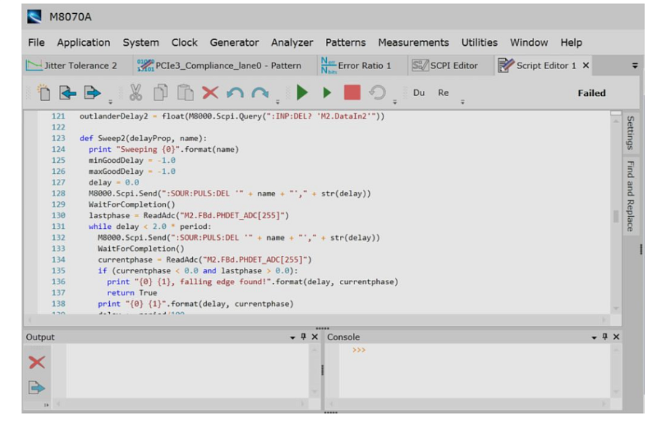Expand Du/Re toolbar overflow options
Viewport: 655px width, 421px height.
pyautogui.click(x=462, y=101)
